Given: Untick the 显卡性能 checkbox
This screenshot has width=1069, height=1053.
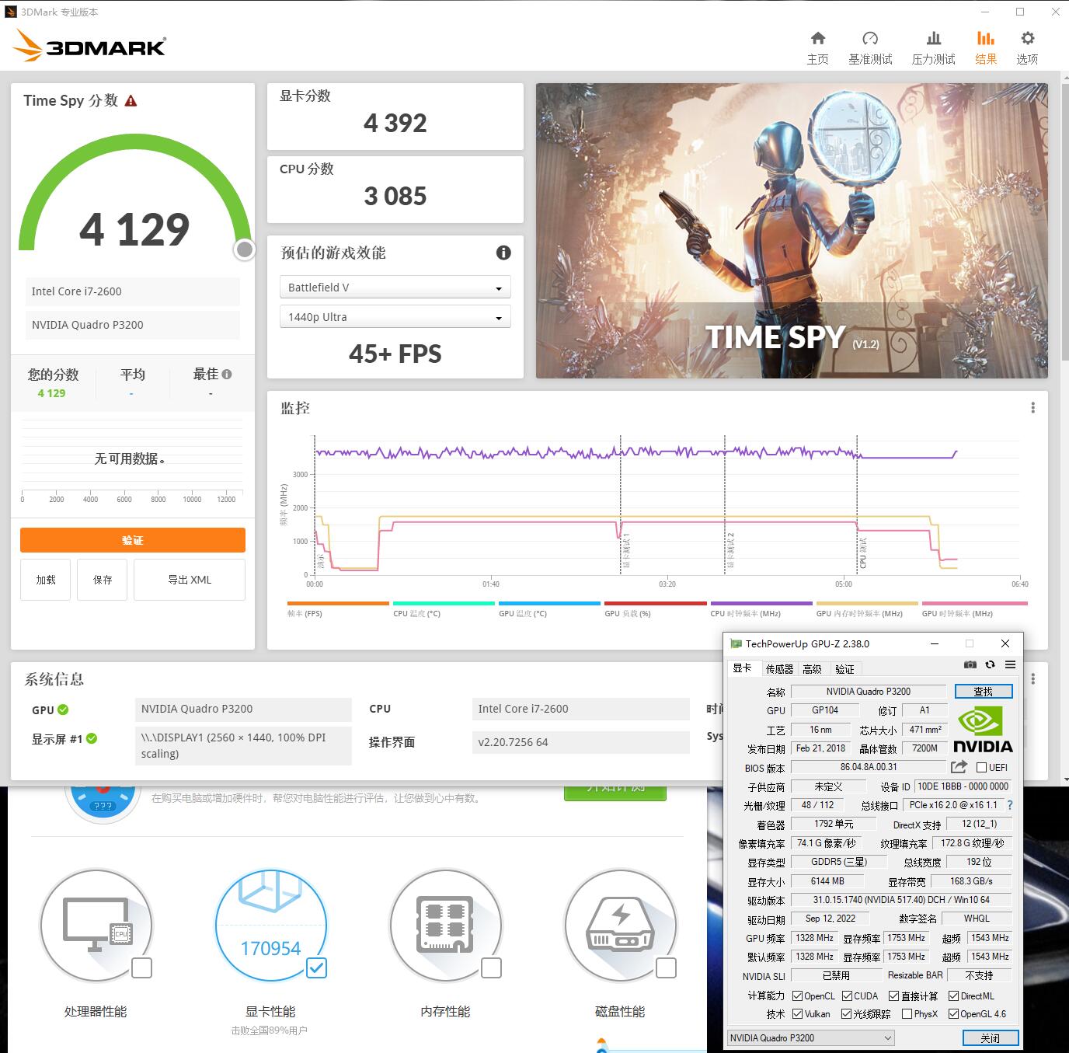Looking at the screenshot, I should point(316,968).
